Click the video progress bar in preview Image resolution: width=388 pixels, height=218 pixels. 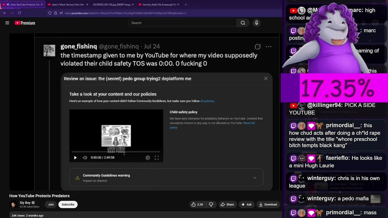coord(116,151)
